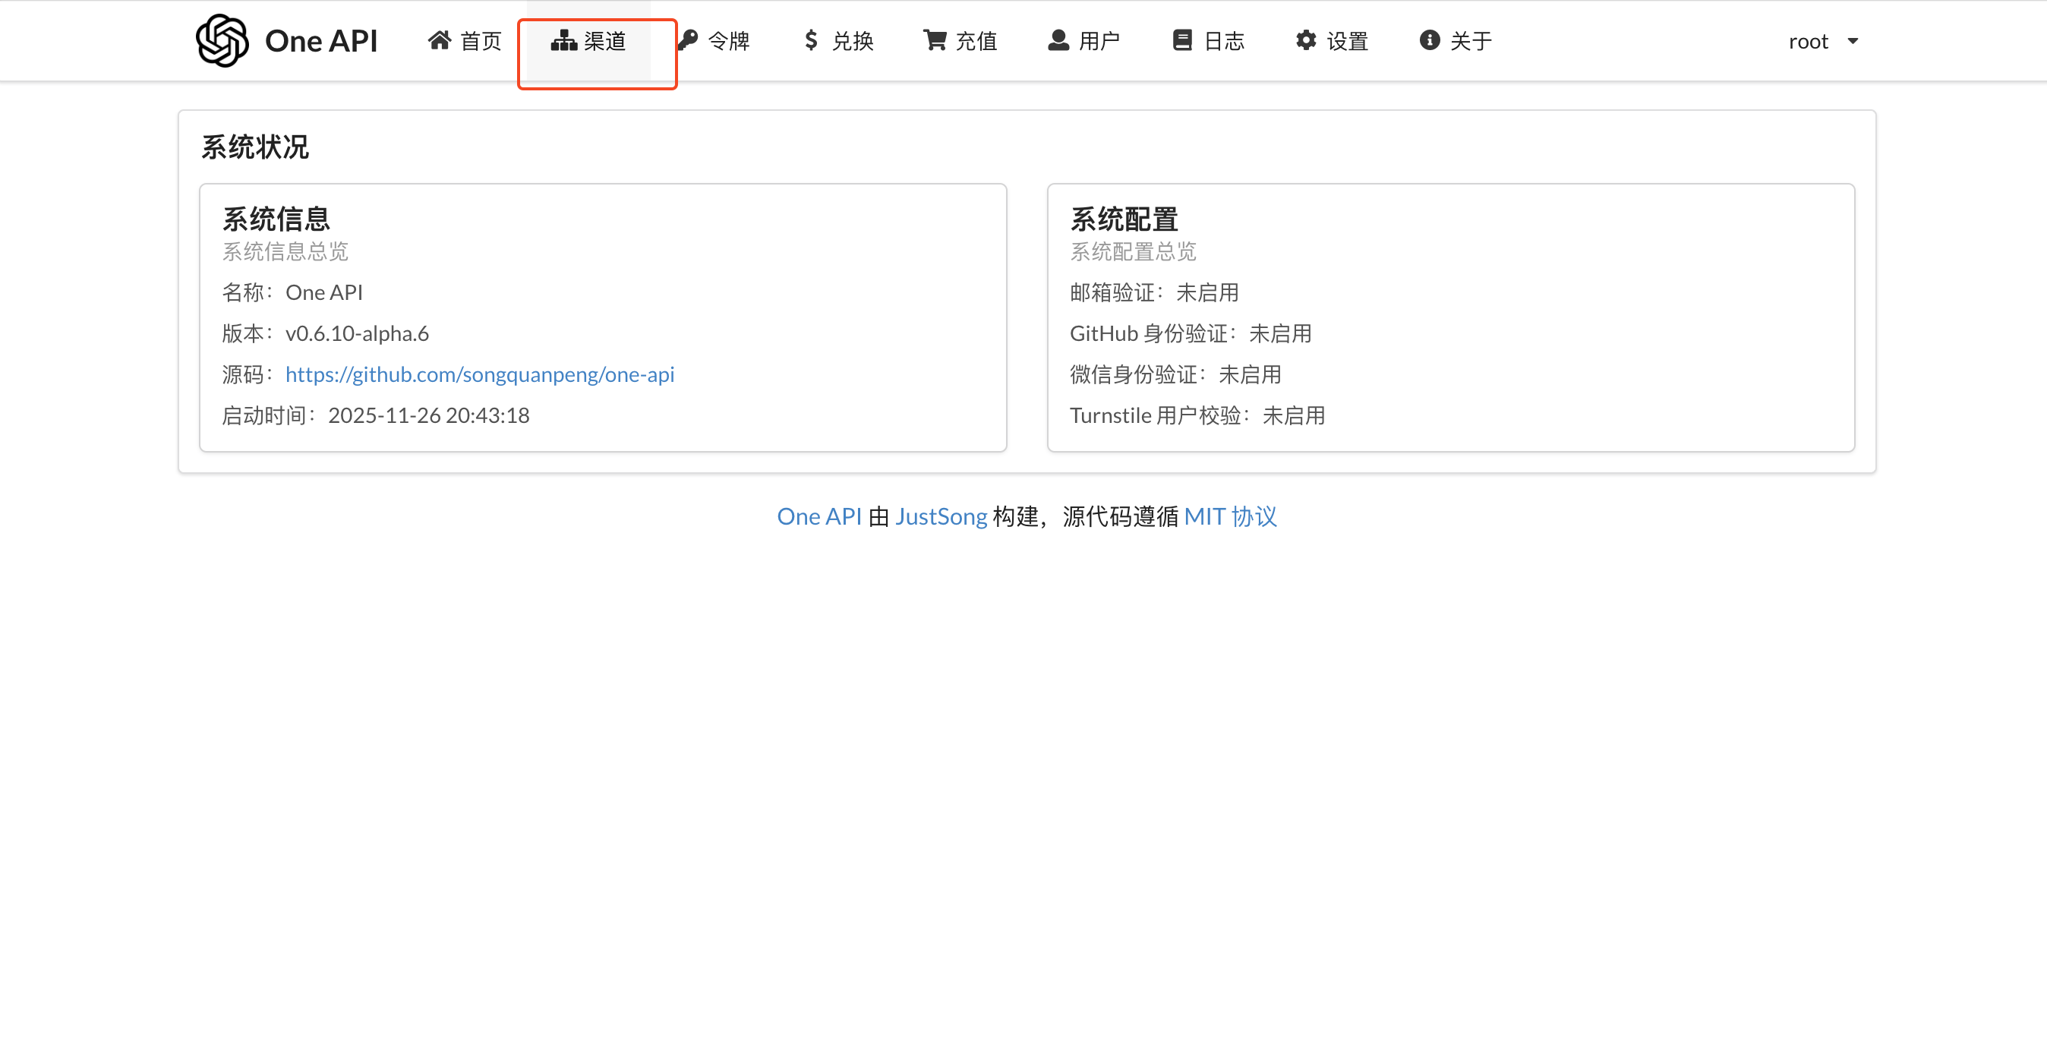2047x1063 pixels.
Task: Open the root user dropdown menu
Action: (1823, 41)
